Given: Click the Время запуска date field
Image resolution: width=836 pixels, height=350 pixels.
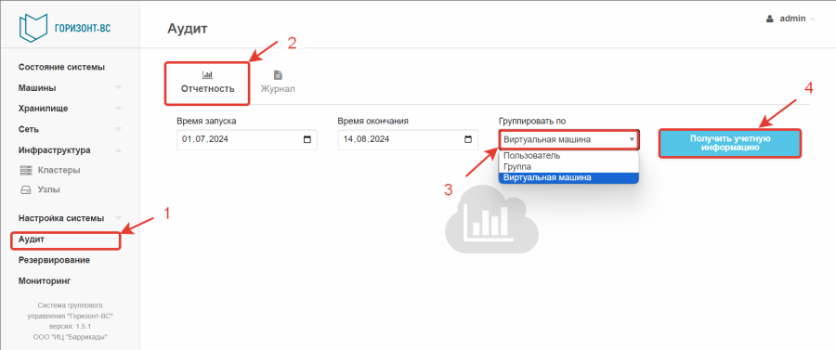Looking at the screenshot, I should point(247,139).
